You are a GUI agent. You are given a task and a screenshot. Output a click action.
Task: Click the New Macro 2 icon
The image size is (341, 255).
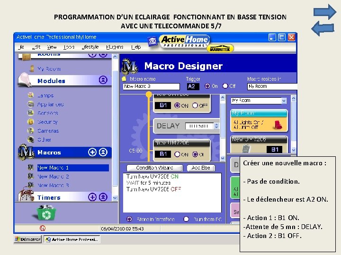[31, 176]
